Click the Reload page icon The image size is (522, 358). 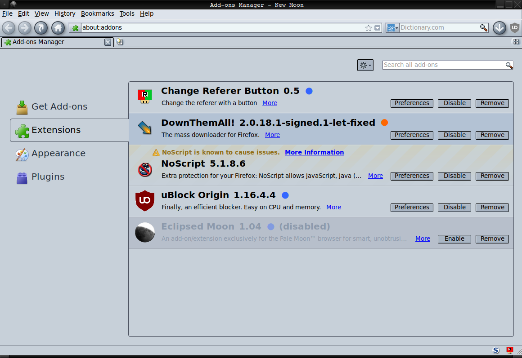click(41, 28)
